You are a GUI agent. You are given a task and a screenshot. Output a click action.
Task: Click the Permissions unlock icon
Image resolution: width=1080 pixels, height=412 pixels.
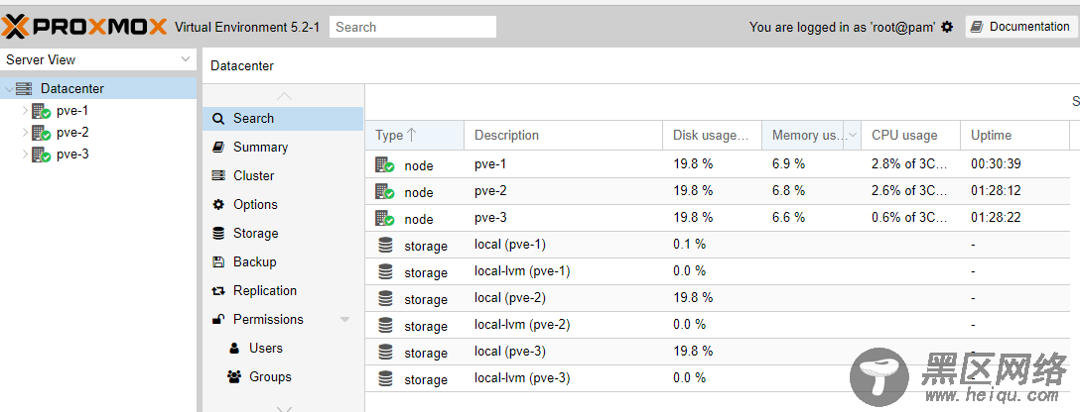click(218, 319)
